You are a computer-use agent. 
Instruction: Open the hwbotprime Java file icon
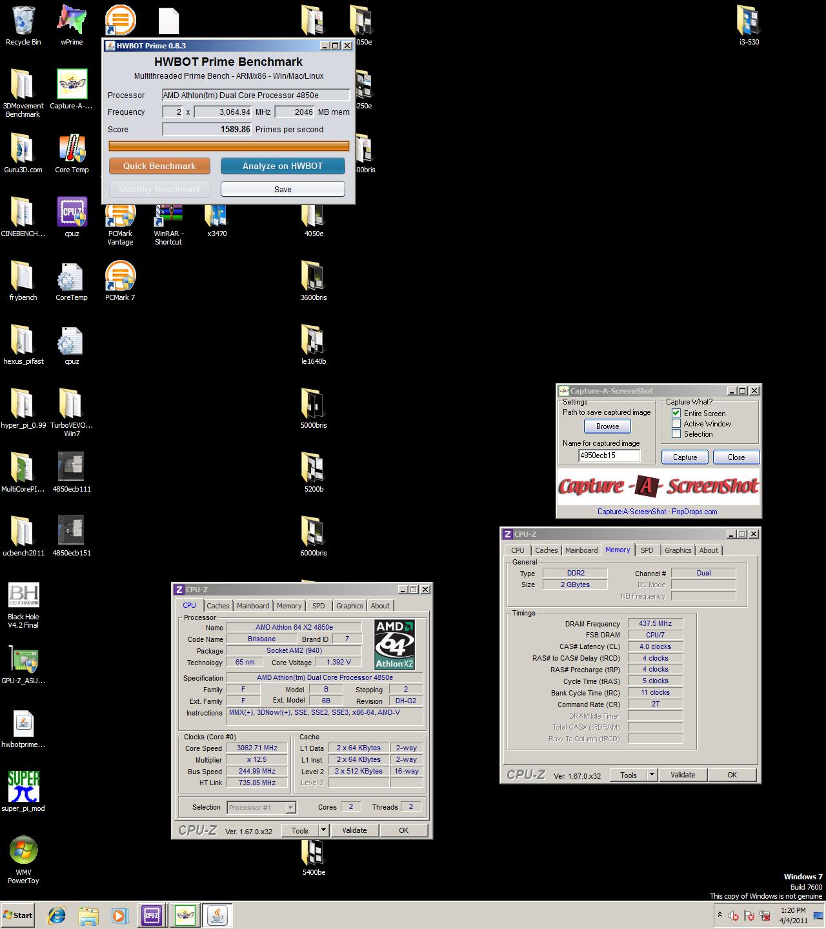pyautogui.click(x=23, y=723)
